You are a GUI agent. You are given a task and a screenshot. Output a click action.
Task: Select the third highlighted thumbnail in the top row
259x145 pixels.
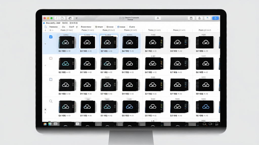point(109,42)
